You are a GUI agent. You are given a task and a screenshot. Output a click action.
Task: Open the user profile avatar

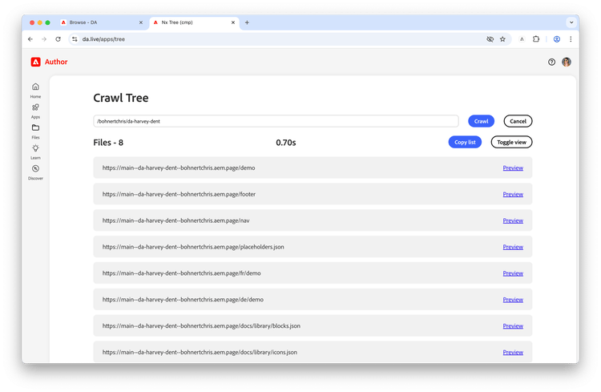(566, 62)
